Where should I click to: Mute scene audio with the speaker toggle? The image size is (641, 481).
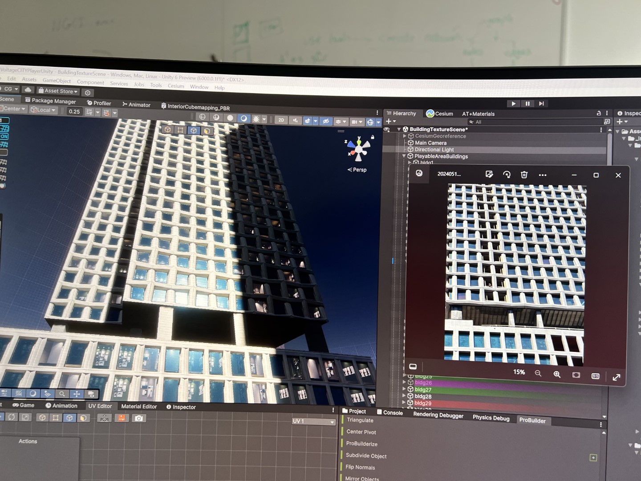point(295,120)
